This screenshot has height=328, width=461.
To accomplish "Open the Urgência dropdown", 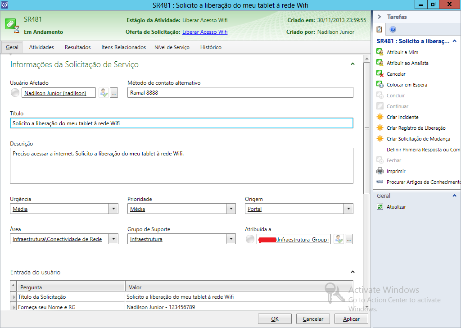I will (x=113, y=209).
